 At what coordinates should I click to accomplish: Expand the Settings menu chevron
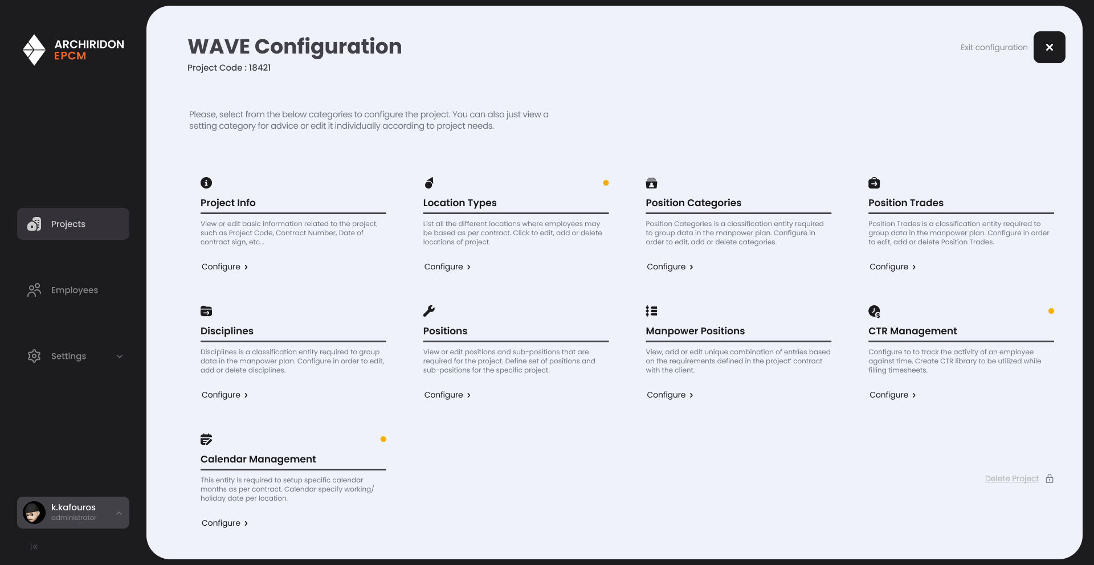coord(120,357)
